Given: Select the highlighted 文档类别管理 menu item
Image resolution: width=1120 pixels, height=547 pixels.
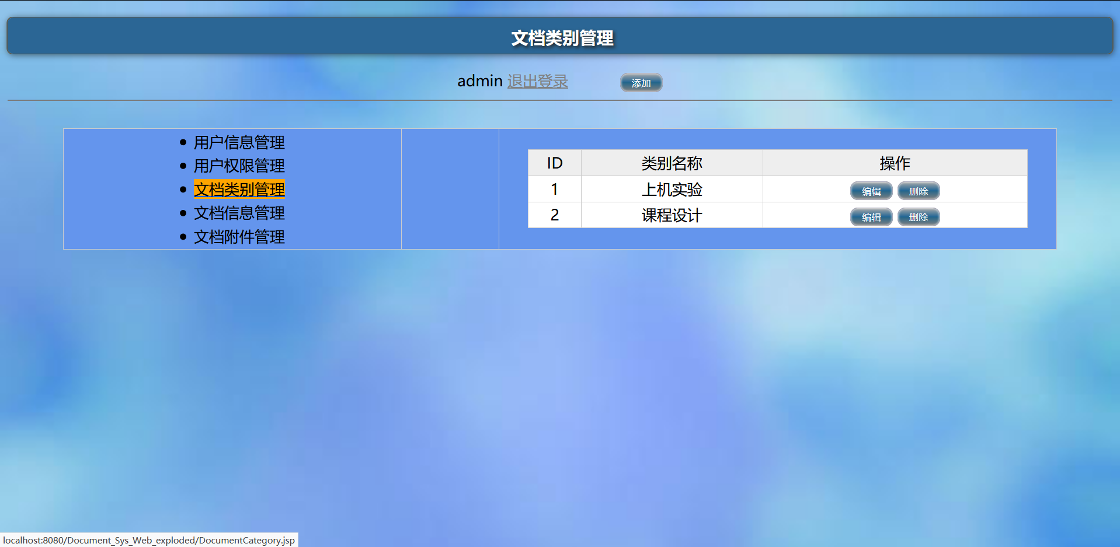Looking at the screenshot, I should (x=239, y=190).
